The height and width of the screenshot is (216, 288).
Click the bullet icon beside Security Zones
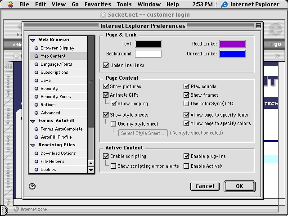click(x=36, y=97)
